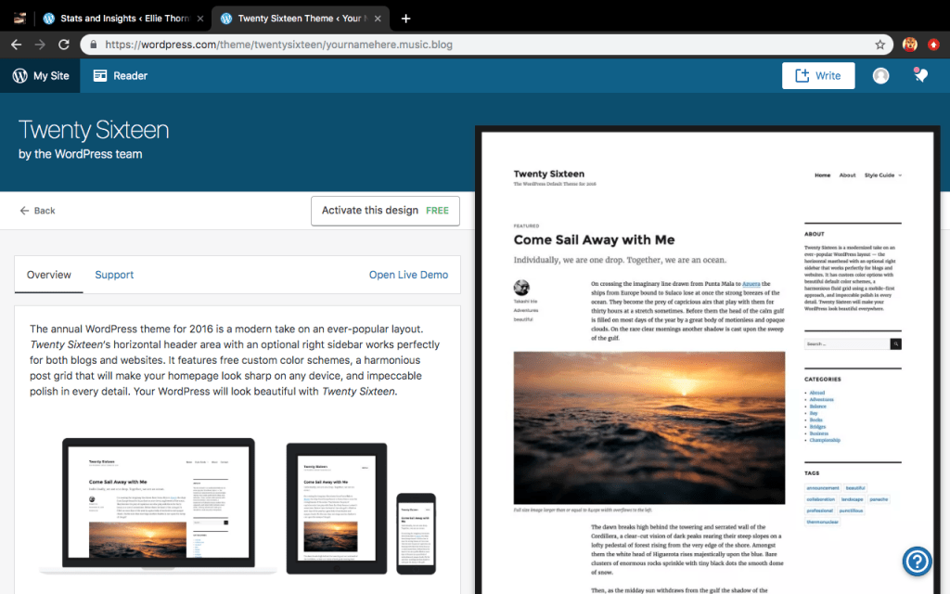This screenshot has height=594, width=950.
Task: Go back using the browser back arrow
Action: point(16,45)
